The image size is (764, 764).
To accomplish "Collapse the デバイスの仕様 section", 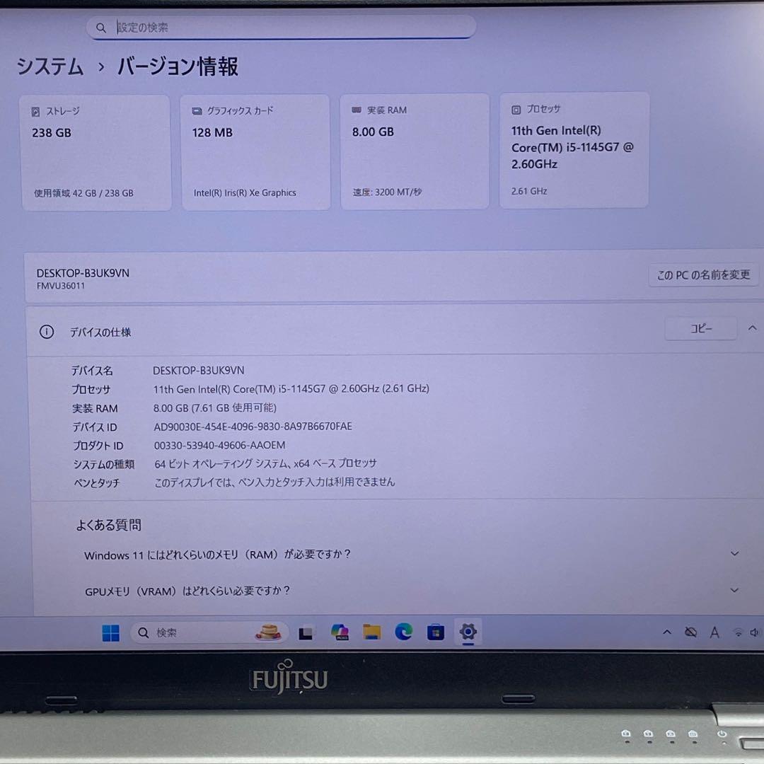I will tap(753, 328).
